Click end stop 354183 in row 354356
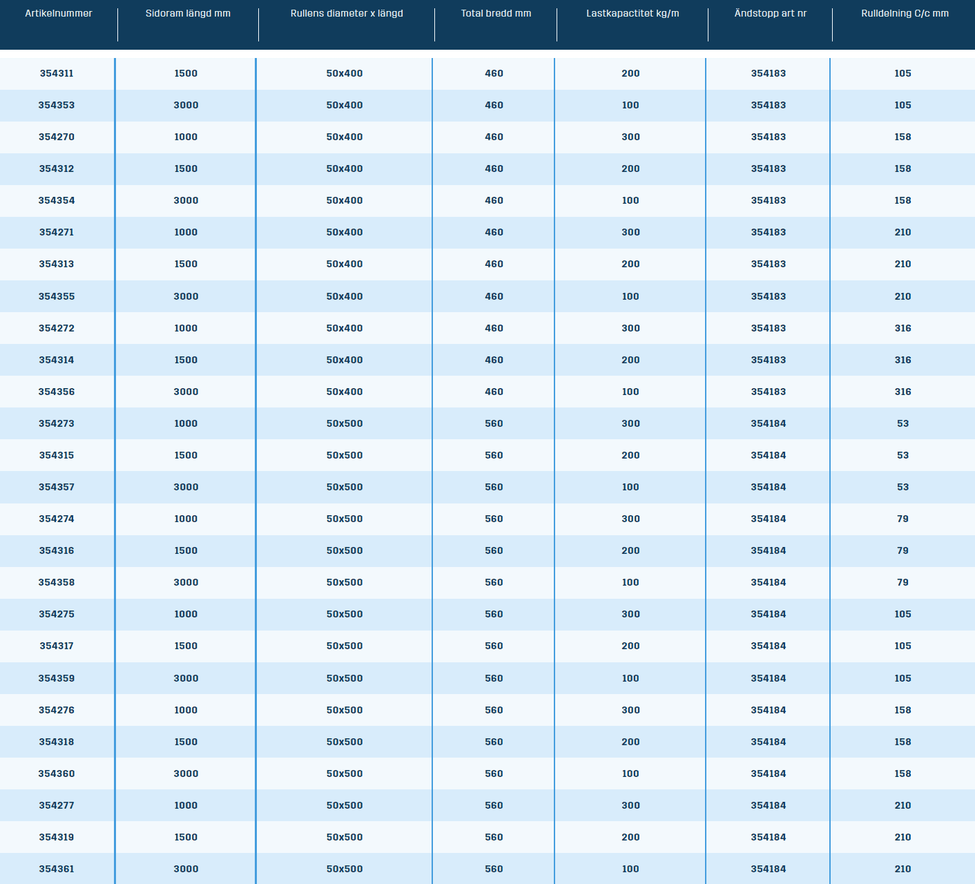975x884 pixels. coord(769,392)
